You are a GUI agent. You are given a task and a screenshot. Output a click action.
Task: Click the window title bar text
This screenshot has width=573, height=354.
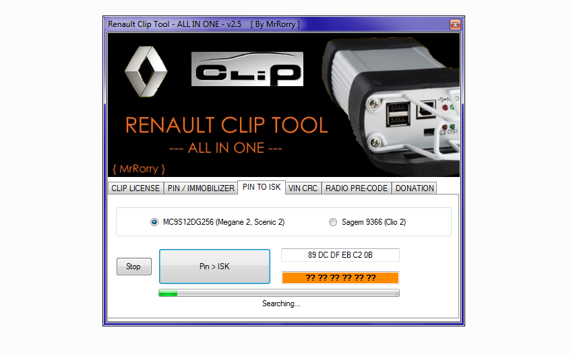pyautogui.click(x=204, y=24)
